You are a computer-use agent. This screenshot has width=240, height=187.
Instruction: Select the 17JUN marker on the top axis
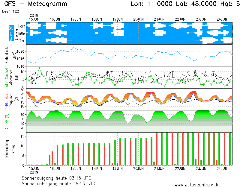(x=76, y=19)
